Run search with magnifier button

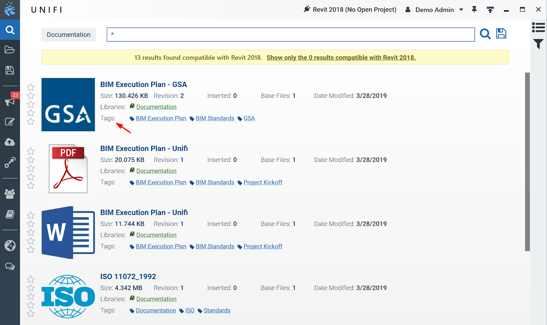pos(485,34)
